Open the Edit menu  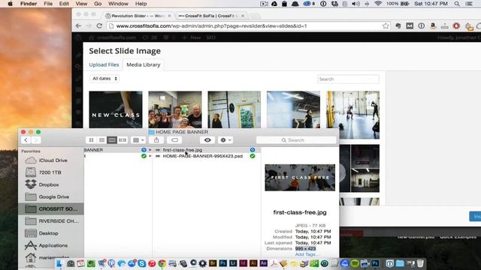pos(64,4)
